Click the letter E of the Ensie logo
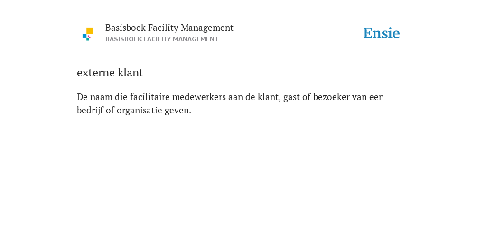The image size is (486, 243). click(x=368, y=33)
